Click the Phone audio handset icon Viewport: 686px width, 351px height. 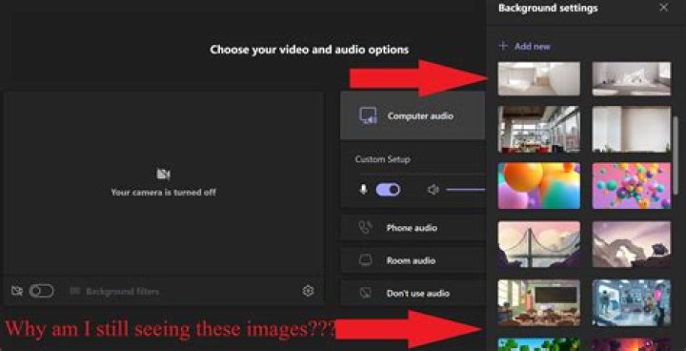point(365,227)
